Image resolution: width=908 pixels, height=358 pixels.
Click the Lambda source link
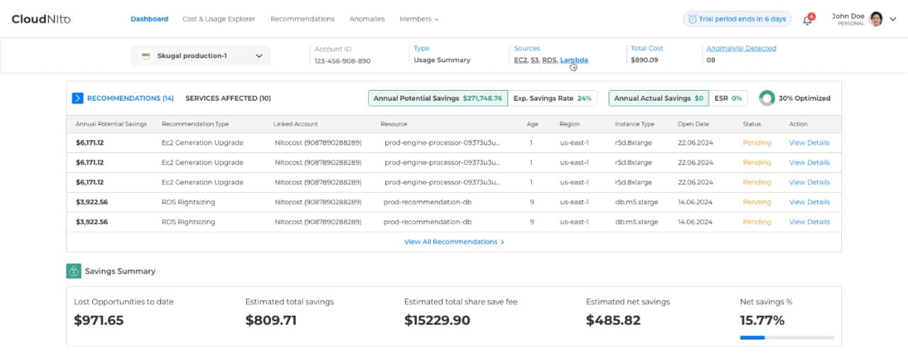coord(574,60)
